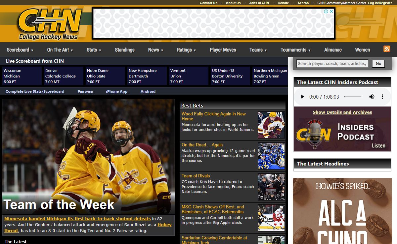Viewport: 397px width, 244px height.
Task: Go to the Standings page
Action: click(x=125, y=50)
